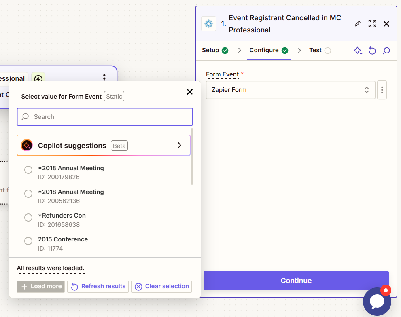The width and height of the screenshot is (401, 317).
Task: Select first *2018 Annual Meeting radio option
Action: pos(28,170)
